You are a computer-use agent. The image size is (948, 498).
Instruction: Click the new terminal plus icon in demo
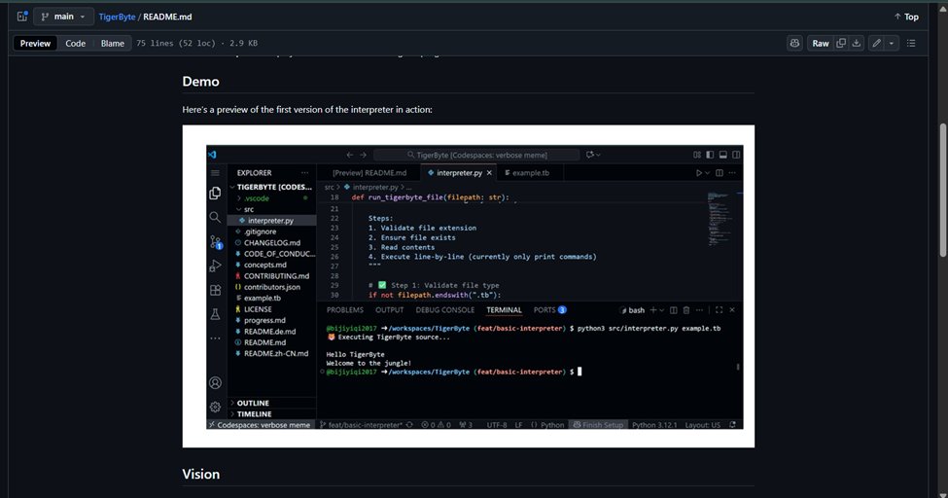click(653, 310)
